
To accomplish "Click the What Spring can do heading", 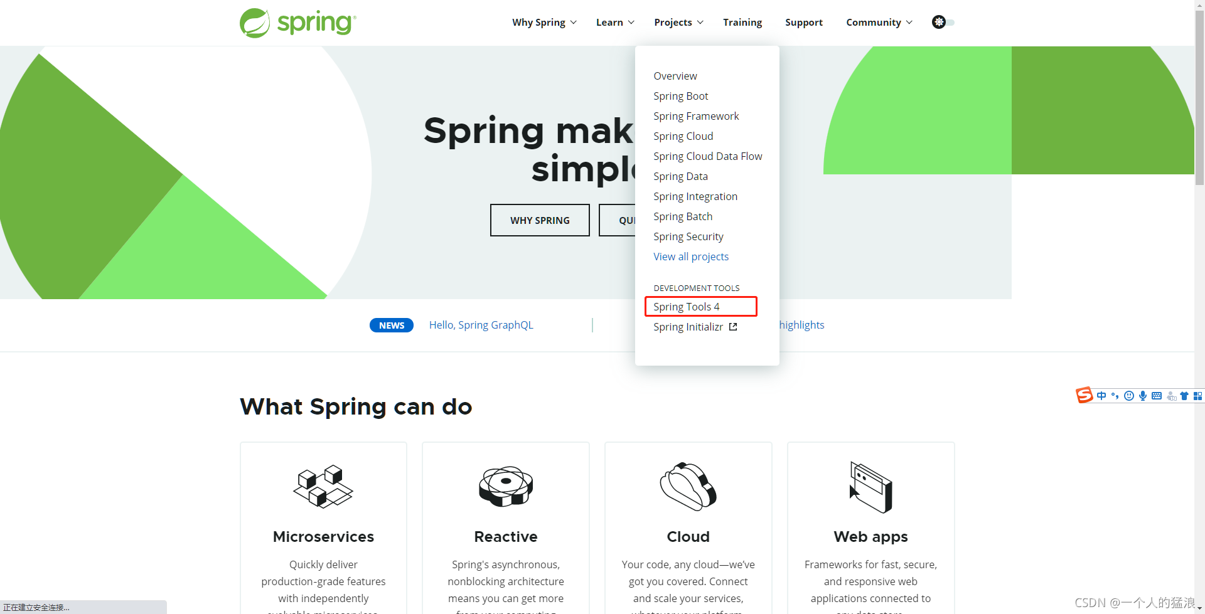I will pos(356,406).
